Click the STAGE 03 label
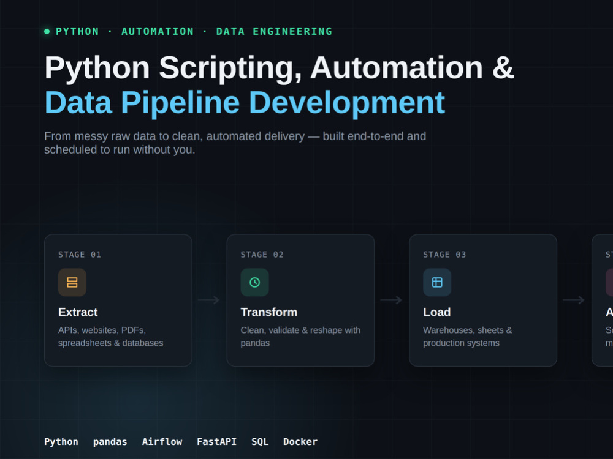This screenshot has height=459, width=613. pyautogui.click(x=444, y=255)
